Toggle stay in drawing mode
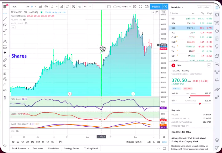 point(5,79)
